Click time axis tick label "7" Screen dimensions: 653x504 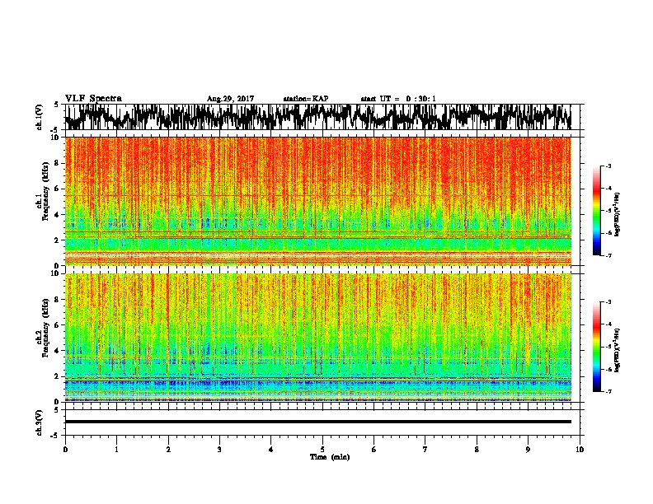(x=425, y=450)
